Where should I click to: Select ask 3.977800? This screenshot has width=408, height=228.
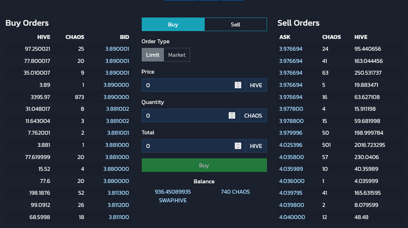click(291, 109)
